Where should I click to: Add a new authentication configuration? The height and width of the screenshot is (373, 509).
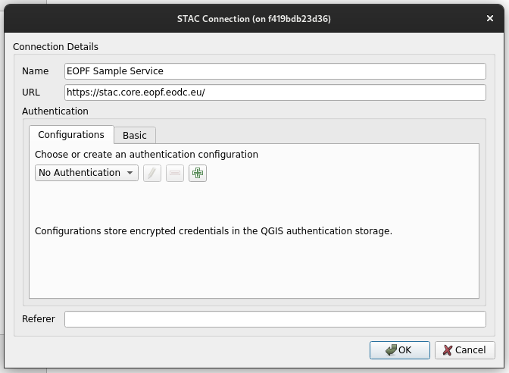pos(198,173)
